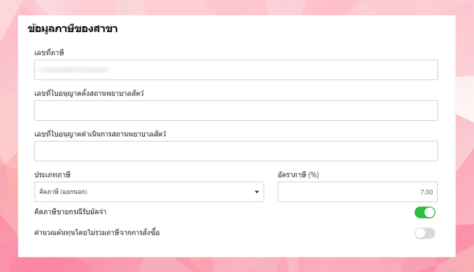The image size is (474, 272).
Task: Click the ข้อมูลภาษีของสาขา section heading
Action: 73,29
